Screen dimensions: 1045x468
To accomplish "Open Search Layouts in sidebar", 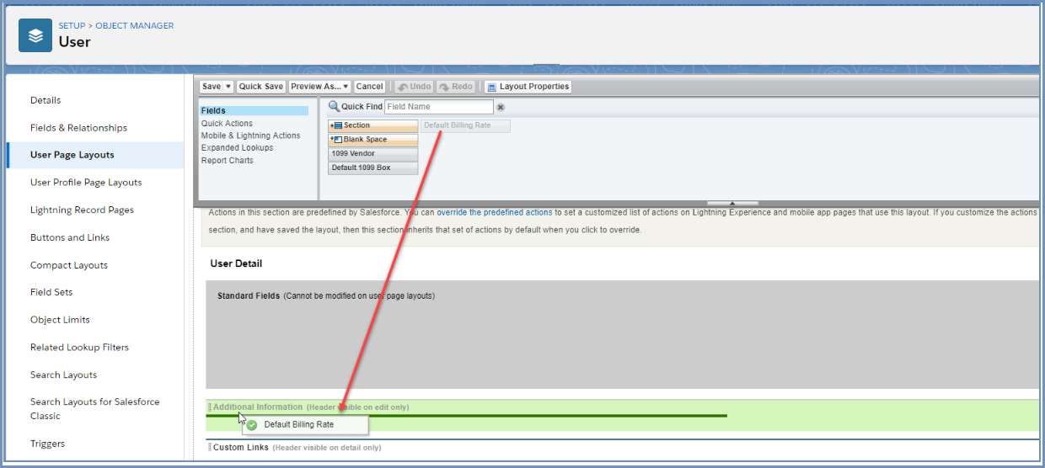I will (x=63, y=375).
